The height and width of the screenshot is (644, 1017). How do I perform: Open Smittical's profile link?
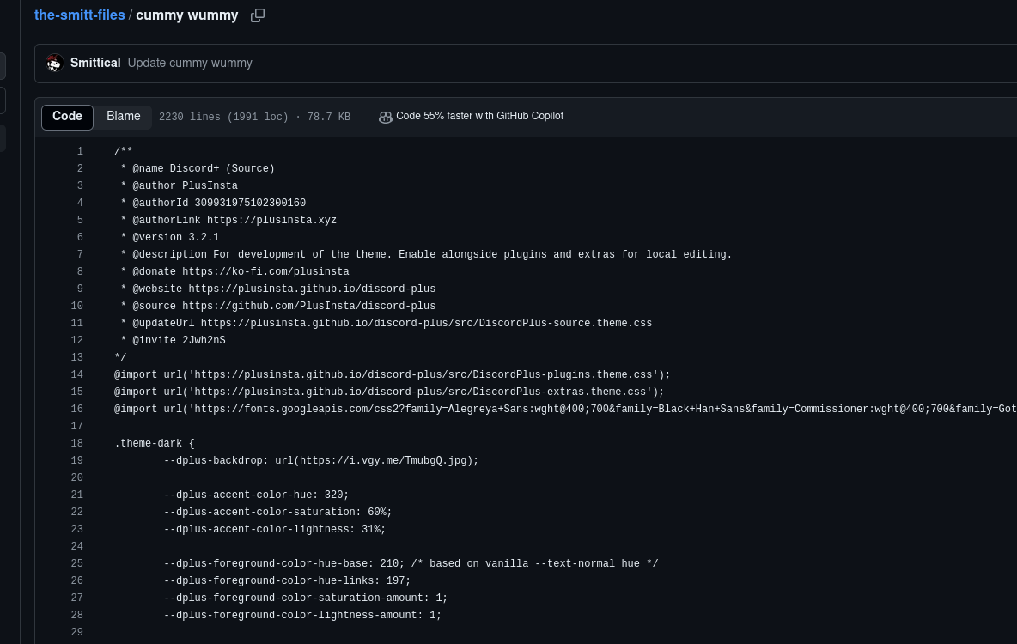click(95, 63)
